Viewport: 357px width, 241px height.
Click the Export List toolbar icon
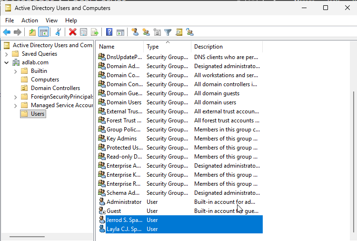click(x=95, y=32)
